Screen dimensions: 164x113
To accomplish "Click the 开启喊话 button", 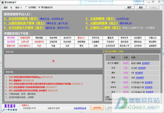I will [153, 7].
